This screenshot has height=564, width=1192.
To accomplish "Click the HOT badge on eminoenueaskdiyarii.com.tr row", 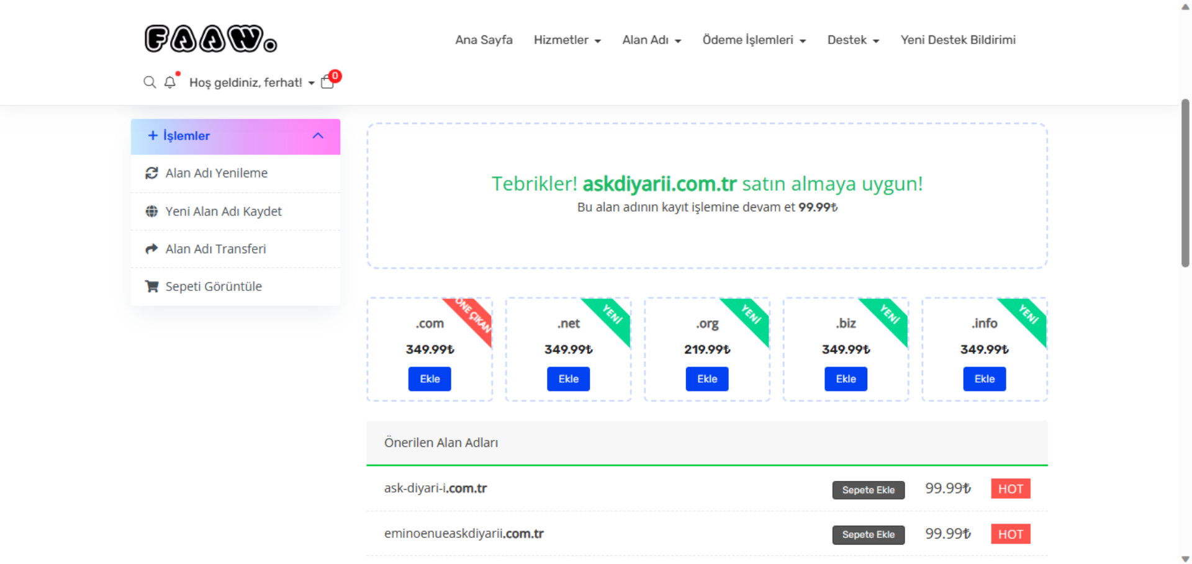I will tap(1011, 534).
